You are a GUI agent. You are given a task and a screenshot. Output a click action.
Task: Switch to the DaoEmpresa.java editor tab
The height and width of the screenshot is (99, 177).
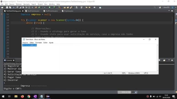tap(32, 11)
